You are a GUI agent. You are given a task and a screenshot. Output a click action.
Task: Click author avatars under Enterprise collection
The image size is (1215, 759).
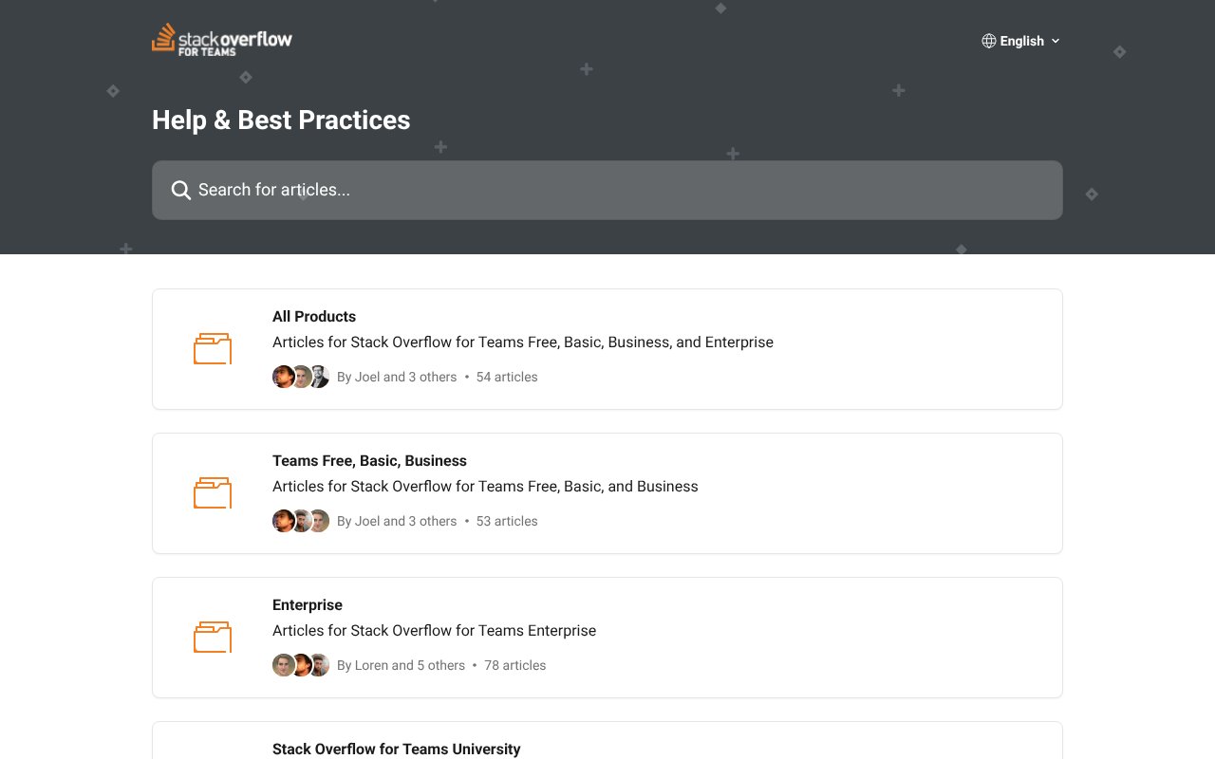tap(301, 665)
